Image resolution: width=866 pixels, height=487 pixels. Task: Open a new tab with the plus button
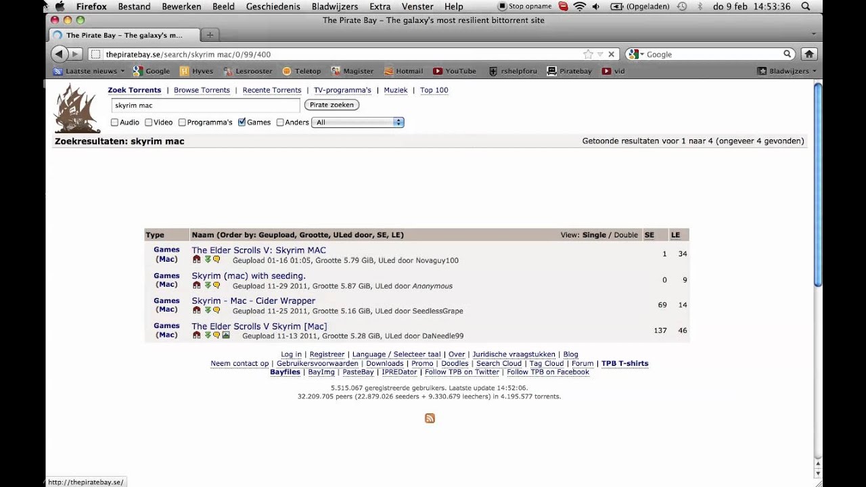click(x=210, y=35)
